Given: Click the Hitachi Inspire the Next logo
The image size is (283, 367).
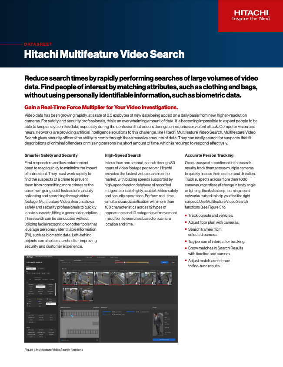Looking at the screenshot, I should (250, 16).
